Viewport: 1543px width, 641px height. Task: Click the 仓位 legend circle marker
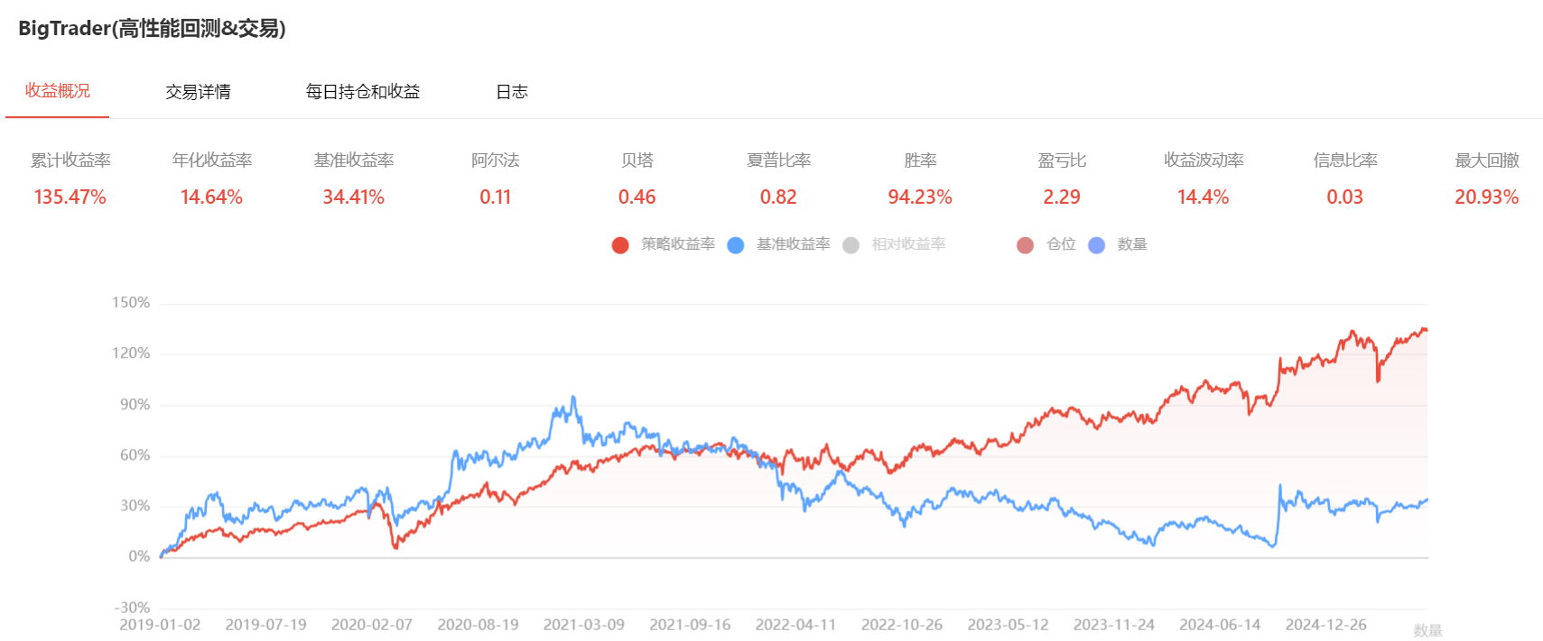1025,245
